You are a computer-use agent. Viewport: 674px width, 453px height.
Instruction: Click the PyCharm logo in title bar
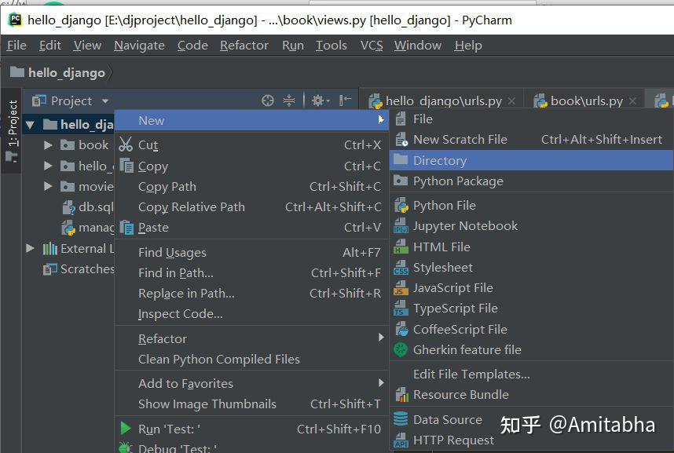point(16,20)
